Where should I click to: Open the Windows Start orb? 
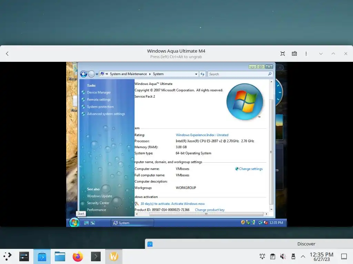(74, 222)
